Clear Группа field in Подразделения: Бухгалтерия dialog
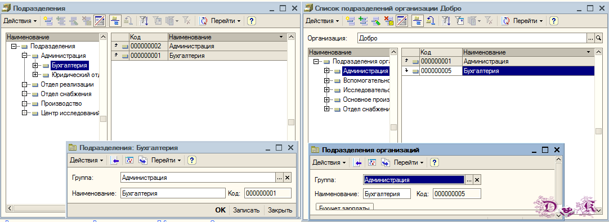This screenshot has height=222, width=609. click(x=288, y=178)
